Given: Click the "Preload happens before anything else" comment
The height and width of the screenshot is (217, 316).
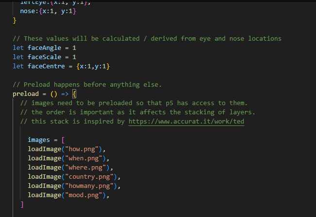Looking at the screenshot, I should (87, 85).
